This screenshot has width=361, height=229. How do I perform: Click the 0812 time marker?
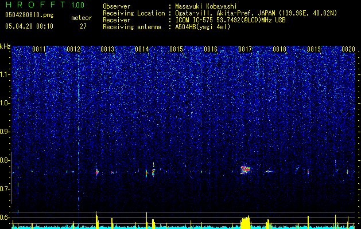click(73, 49)
